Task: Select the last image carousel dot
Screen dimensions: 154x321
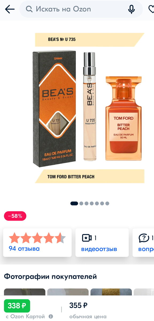Action: (x=107, y=203)
